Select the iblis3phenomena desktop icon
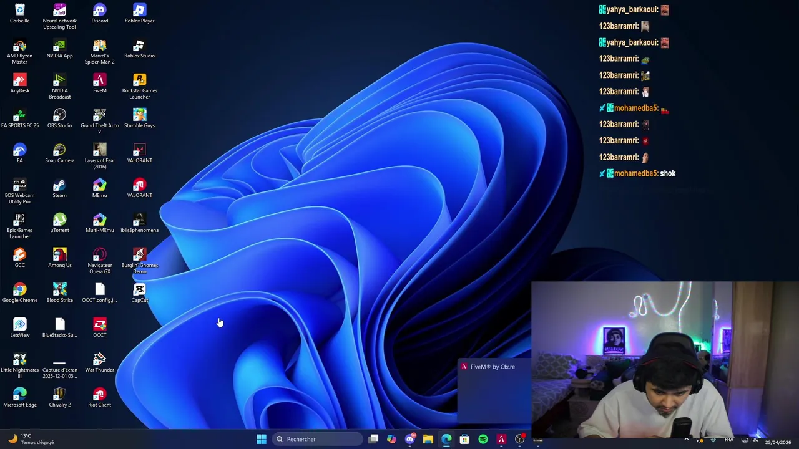The height and width of the screenshot is (449, 799). 139,224
